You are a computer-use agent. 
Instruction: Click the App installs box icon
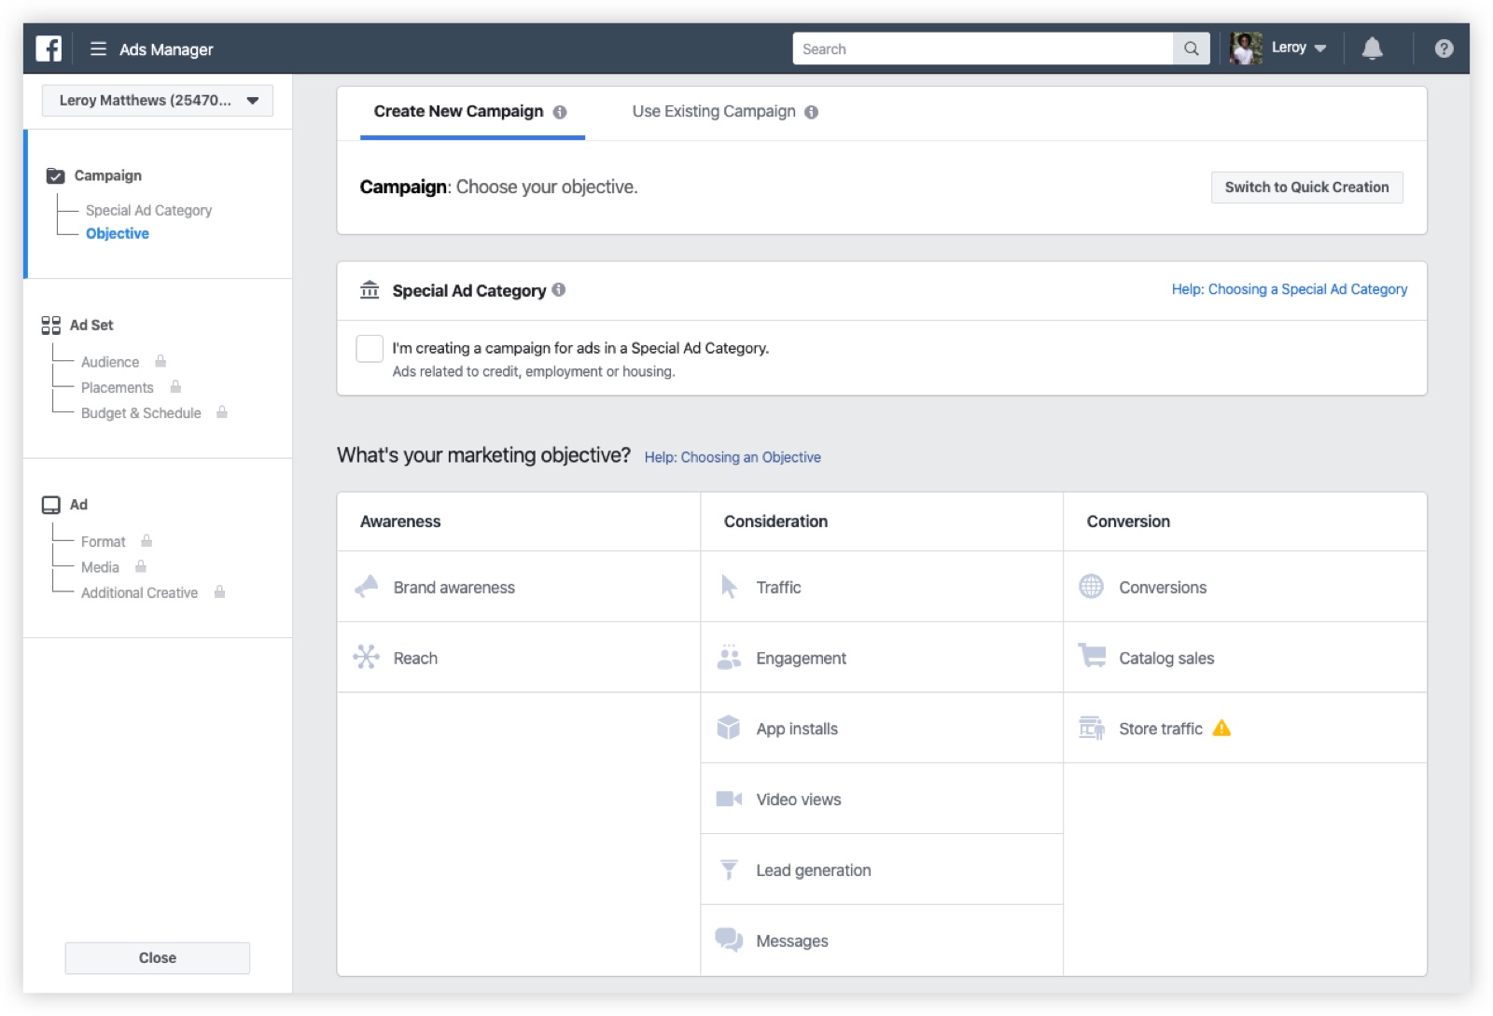pyautogui.click(x=728, y=728)
